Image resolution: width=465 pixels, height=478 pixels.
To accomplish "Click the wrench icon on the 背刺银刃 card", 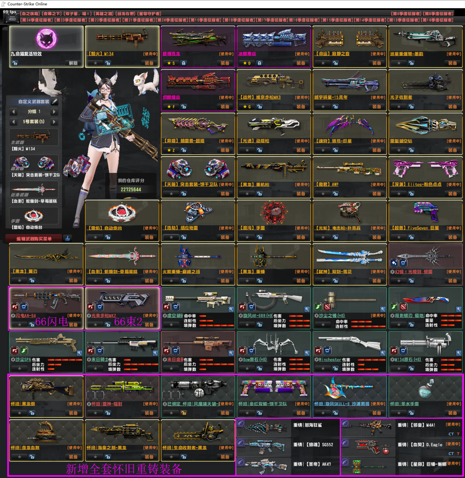I will tap(459, 309).
